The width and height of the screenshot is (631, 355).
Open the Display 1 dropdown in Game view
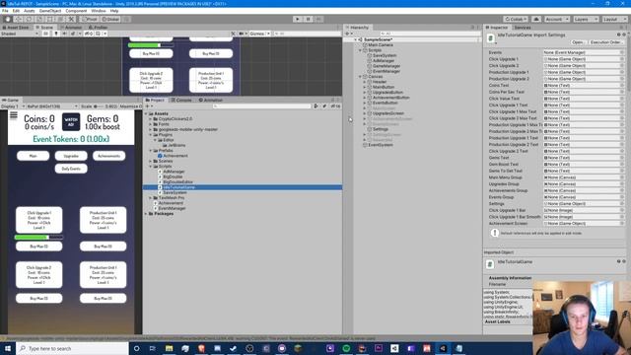pos(13,106)
